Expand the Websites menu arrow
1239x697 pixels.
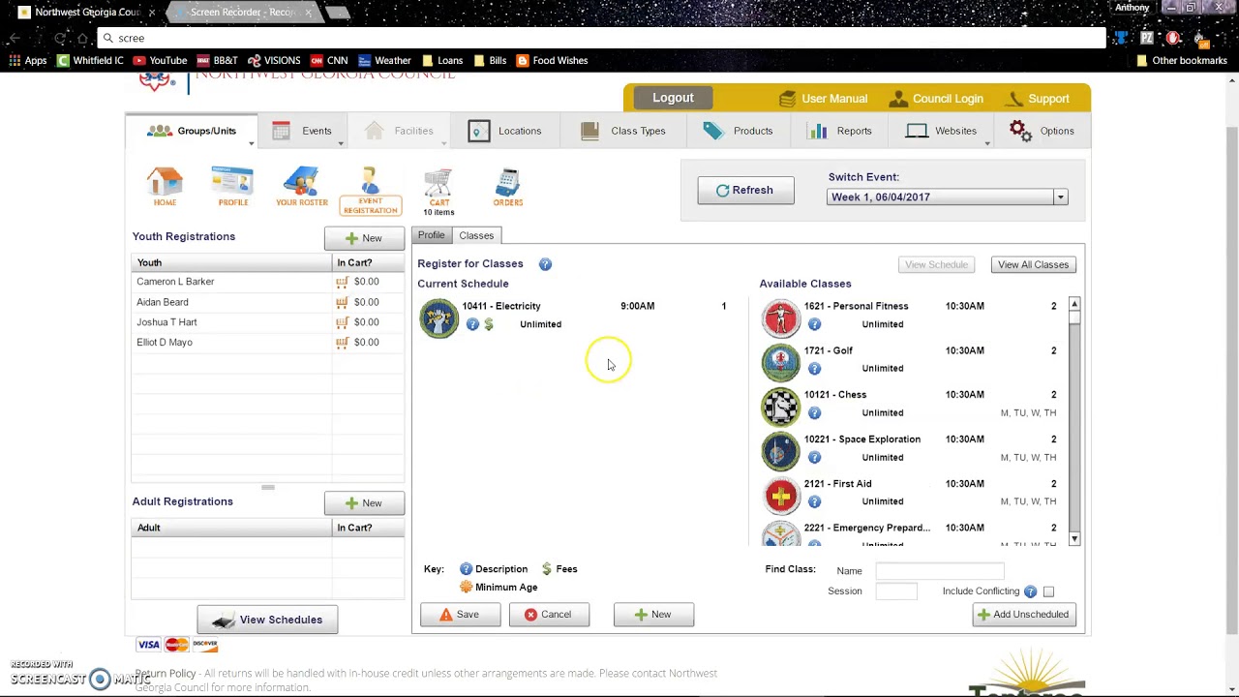pos(987,143)
